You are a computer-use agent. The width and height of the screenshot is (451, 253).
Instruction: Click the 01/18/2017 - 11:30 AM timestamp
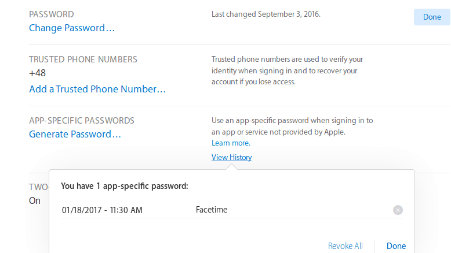[102, 210]
